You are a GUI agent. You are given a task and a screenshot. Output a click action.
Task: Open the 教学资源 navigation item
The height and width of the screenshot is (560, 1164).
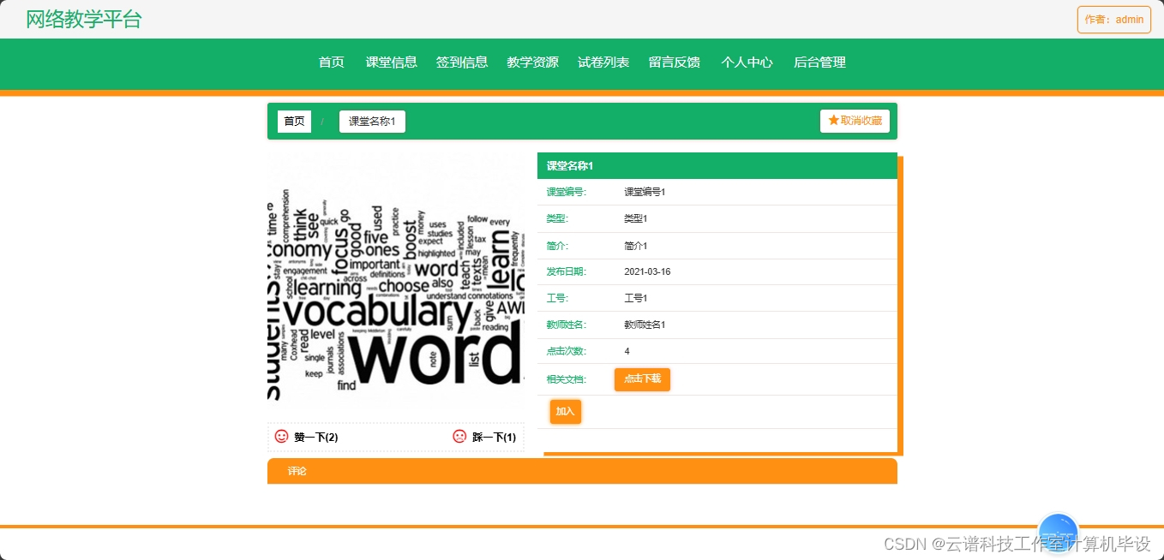click(x=532, y=63)
